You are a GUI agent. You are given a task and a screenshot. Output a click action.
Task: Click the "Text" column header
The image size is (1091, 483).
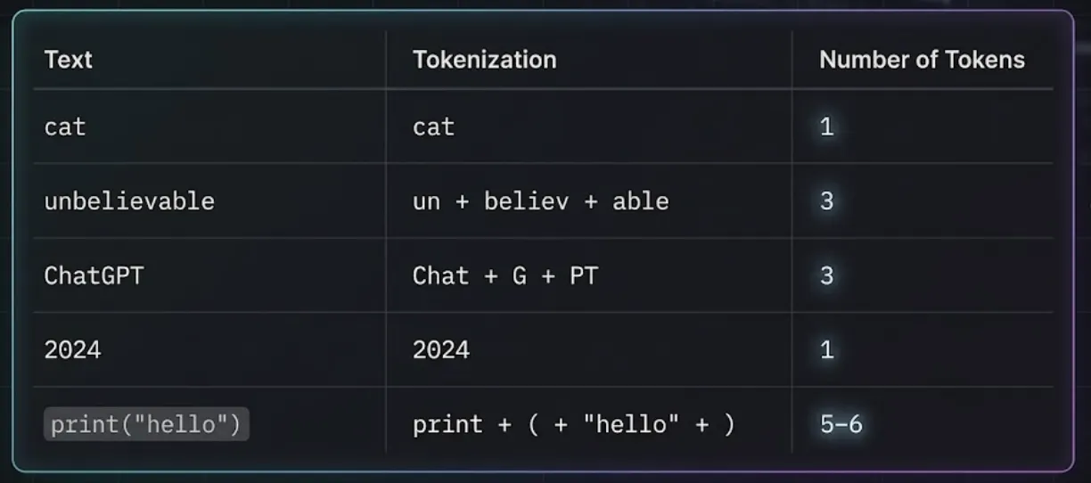(x=69, y=60)
